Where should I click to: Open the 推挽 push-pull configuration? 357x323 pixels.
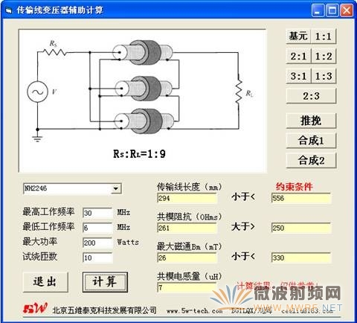(x=311, y=121)
